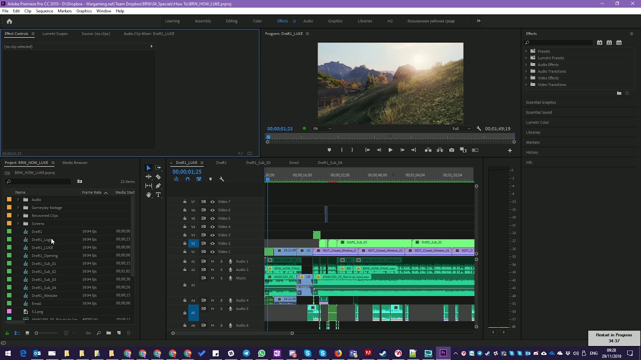Select the Razor tool

158,177
